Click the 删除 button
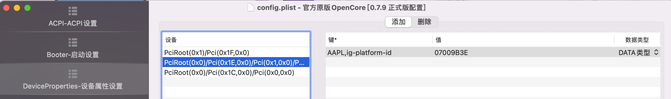This screenshot has height=99, width=671. point(424,22)
